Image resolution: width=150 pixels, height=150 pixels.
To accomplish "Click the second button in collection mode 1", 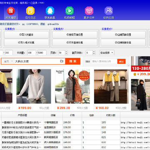I will click(26, 42).
